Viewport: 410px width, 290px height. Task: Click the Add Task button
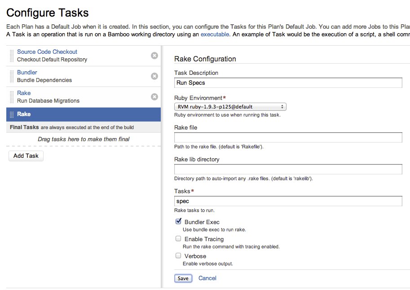point(26,156)
